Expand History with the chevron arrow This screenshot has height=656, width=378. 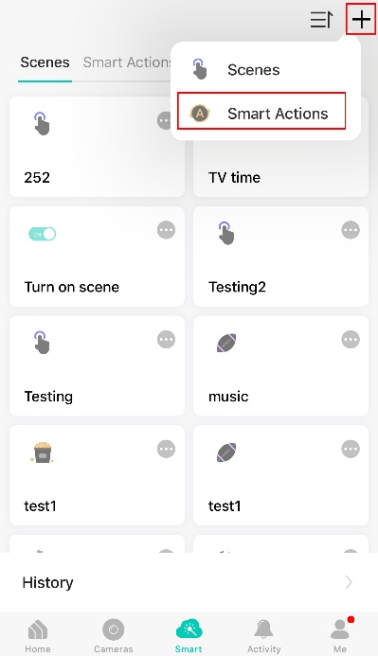pos(349,582)
